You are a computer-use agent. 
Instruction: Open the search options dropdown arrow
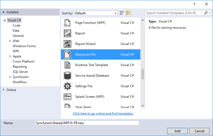point(210,13)
